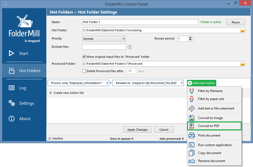
Task: Click the Pause button
Action: (236, 22)
